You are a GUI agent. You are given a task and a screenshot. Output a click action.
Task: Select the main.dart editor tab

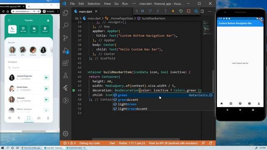(86, 11)
